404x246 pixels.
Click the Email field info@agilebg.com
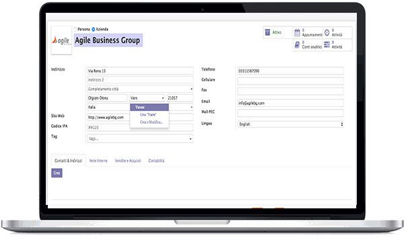tap(290, 103)
